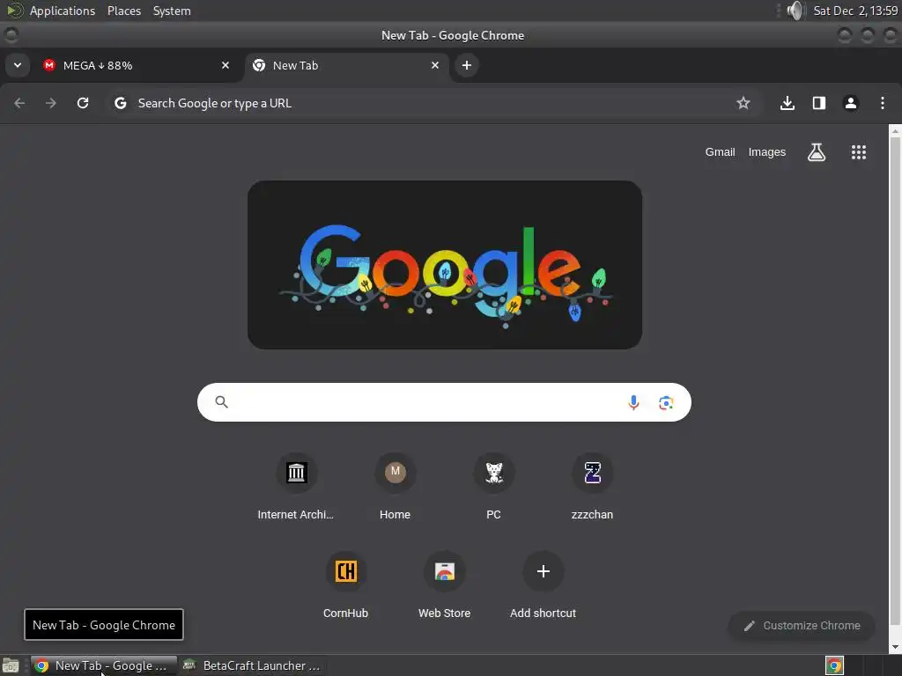The image size is (902, 676).
Task: Search by image with Lens icon
Action: 666,403
